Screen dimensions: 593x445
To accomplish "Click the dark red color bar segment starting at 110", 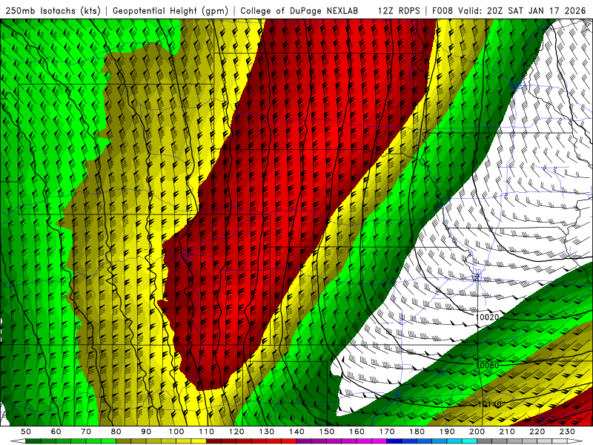I will [x=214, y=441].
